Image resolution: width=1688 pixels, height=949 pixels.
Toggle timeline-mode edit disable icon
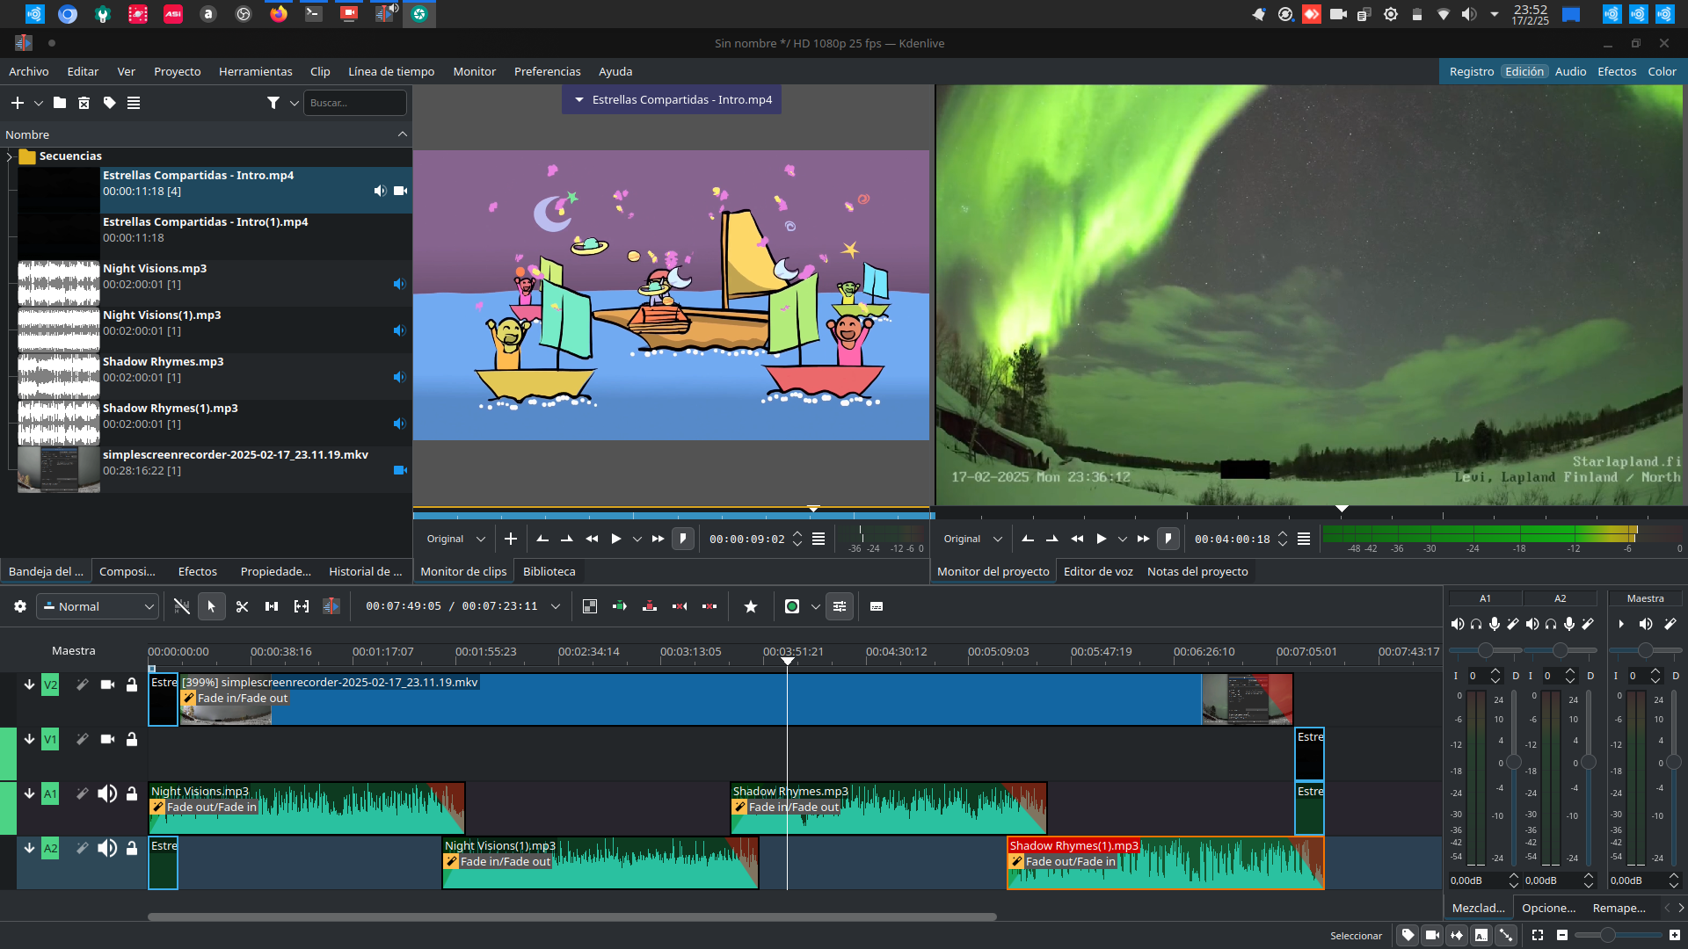[182, 606]
